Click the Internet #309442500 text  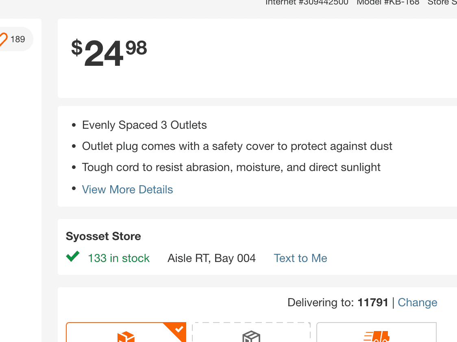pyautogui.click(x=307, y=2)
